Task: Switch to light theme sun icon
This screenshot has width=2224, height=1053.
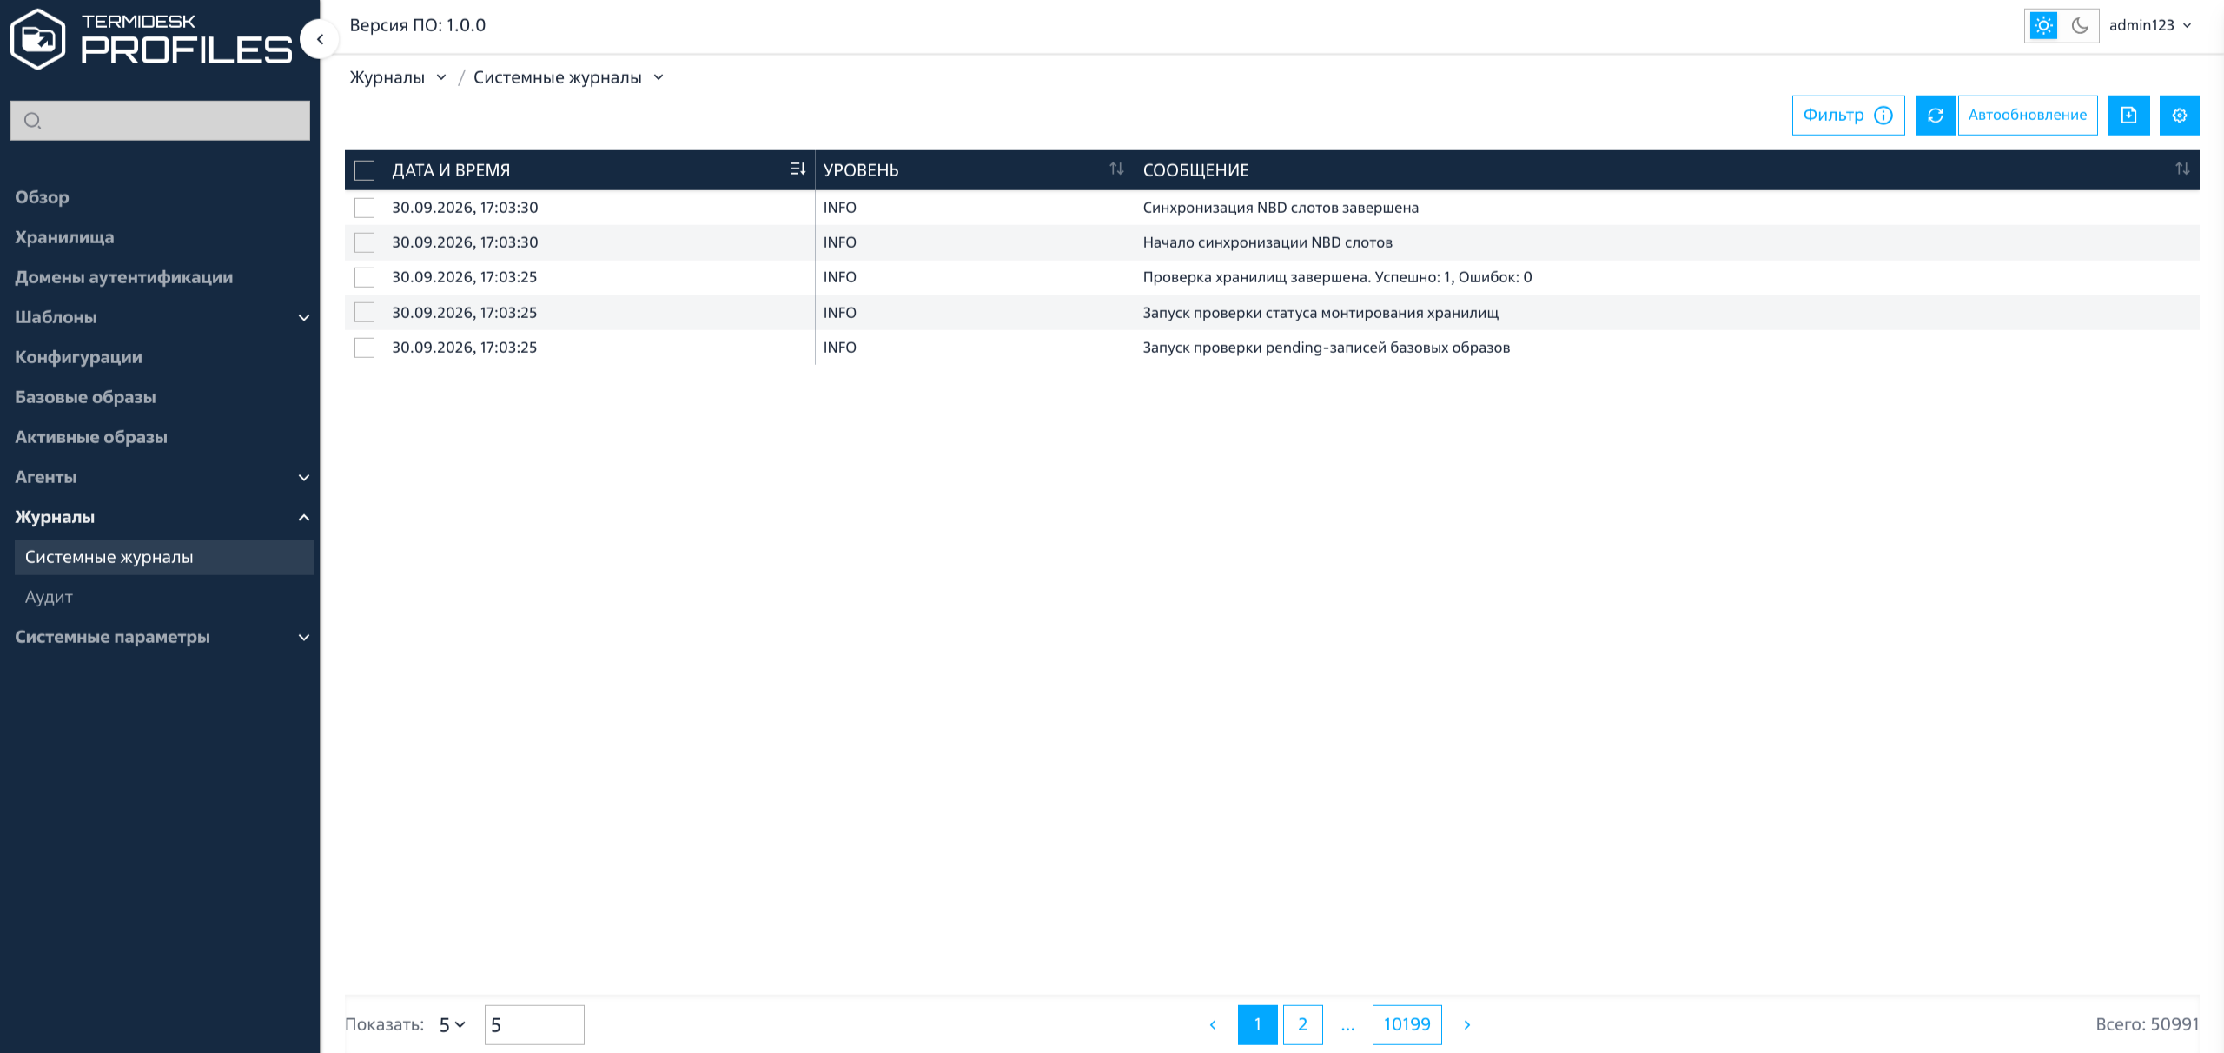Action: (x=2043, y=25)
